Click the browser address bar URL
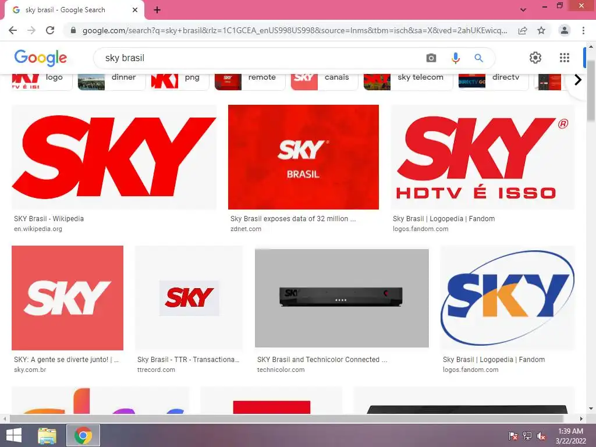The image size is (596, 447). (295, 30)
